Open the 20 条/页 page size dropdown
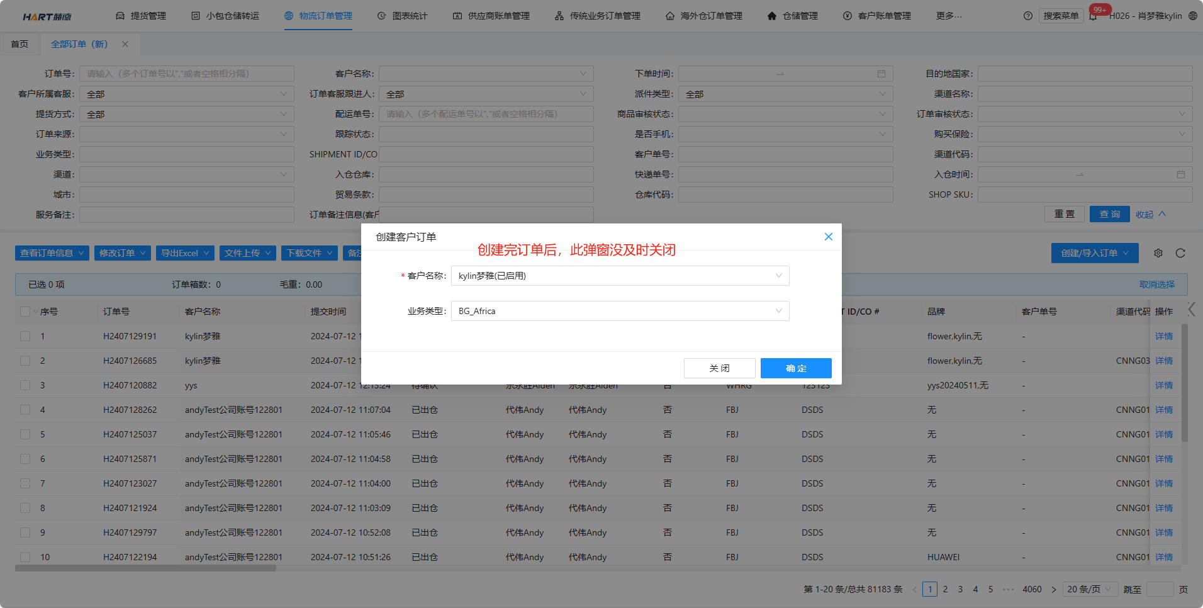1203x608 pixels. coord(1090,589)
